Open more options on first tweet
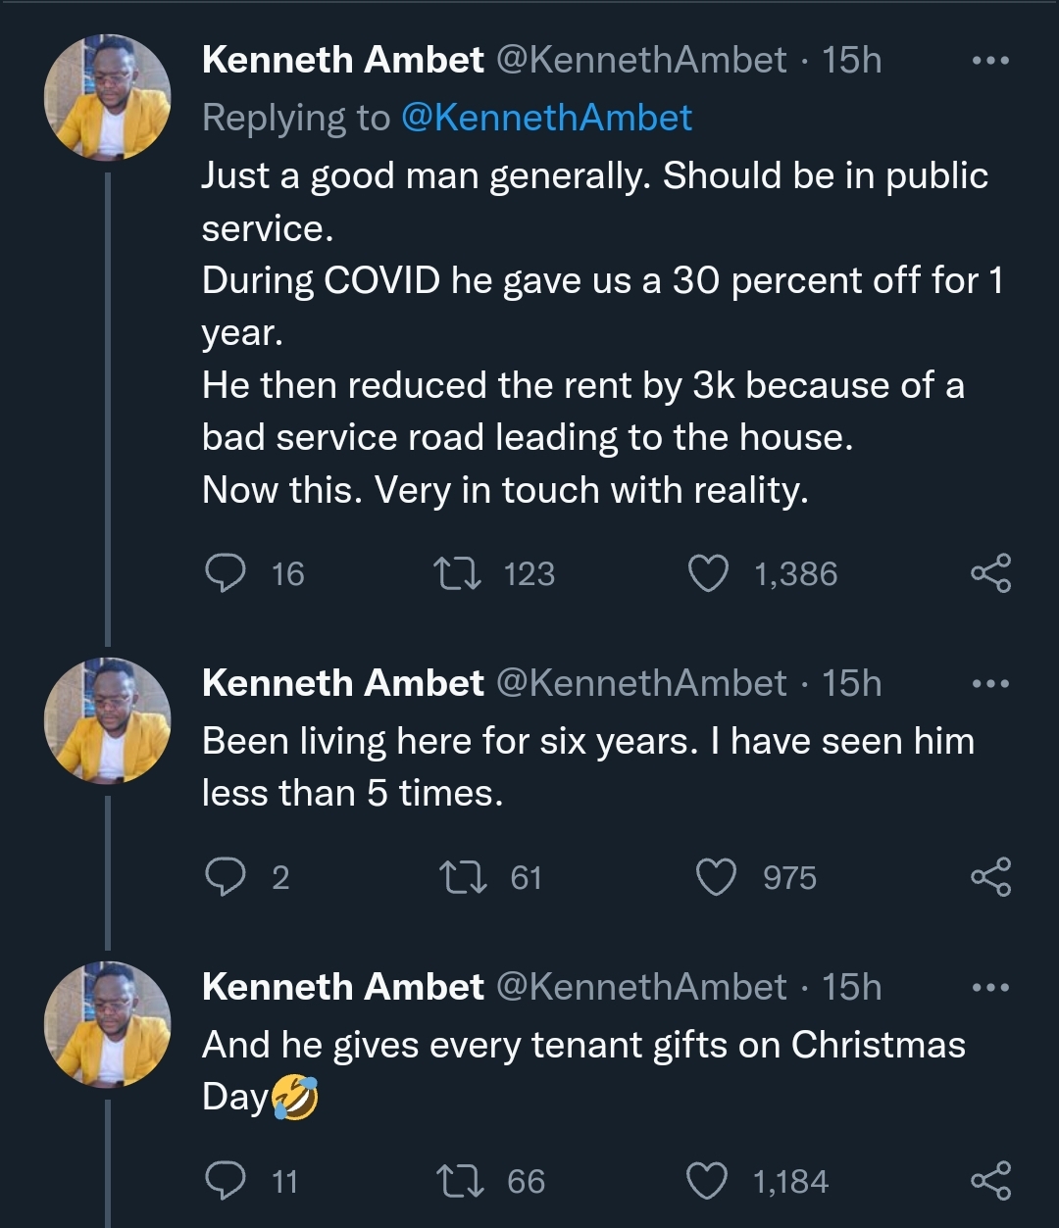 [990, 61]
